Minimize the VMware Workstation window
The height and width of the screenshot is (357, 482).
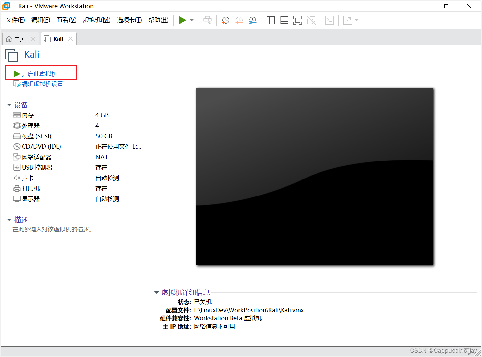coord(423,6)
